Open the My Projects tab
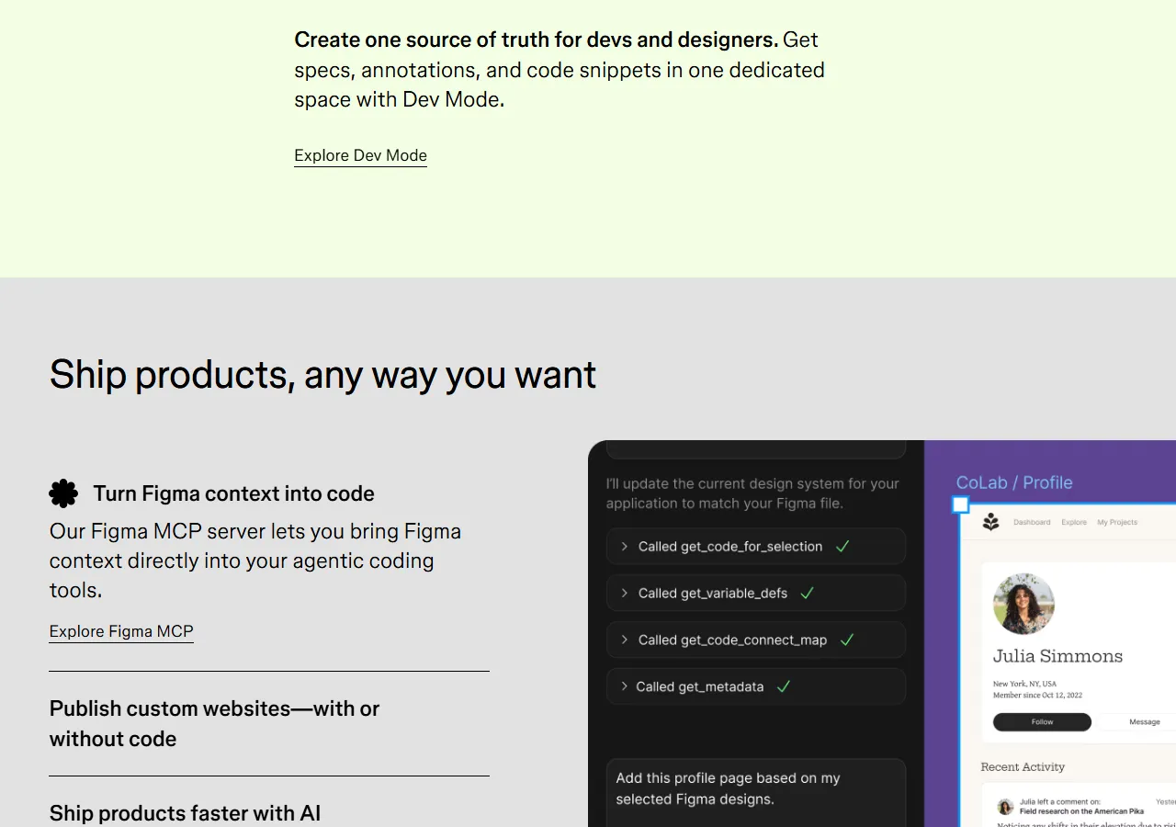The image size is (1176, 827). click(1117, 521)
